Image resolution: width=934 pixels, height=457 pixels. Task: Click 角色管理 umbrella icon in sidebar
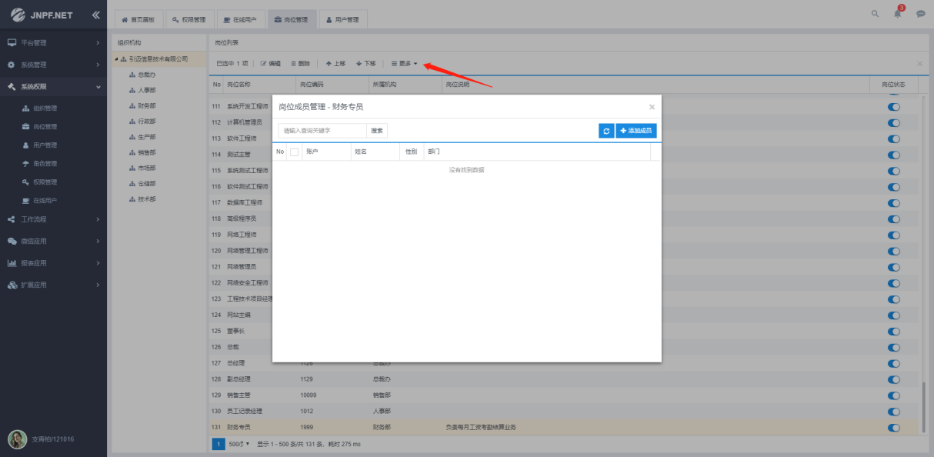tap(26, 164)
